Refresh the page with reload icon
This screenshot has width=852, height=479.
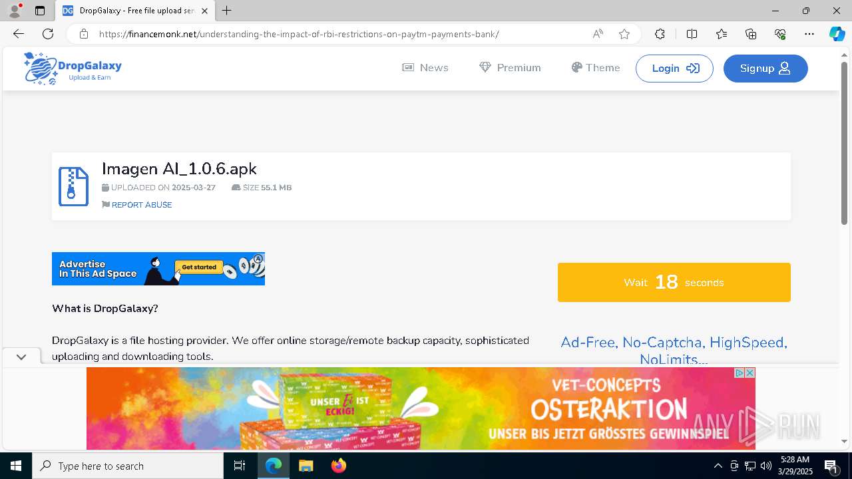(x=48, y=34)
